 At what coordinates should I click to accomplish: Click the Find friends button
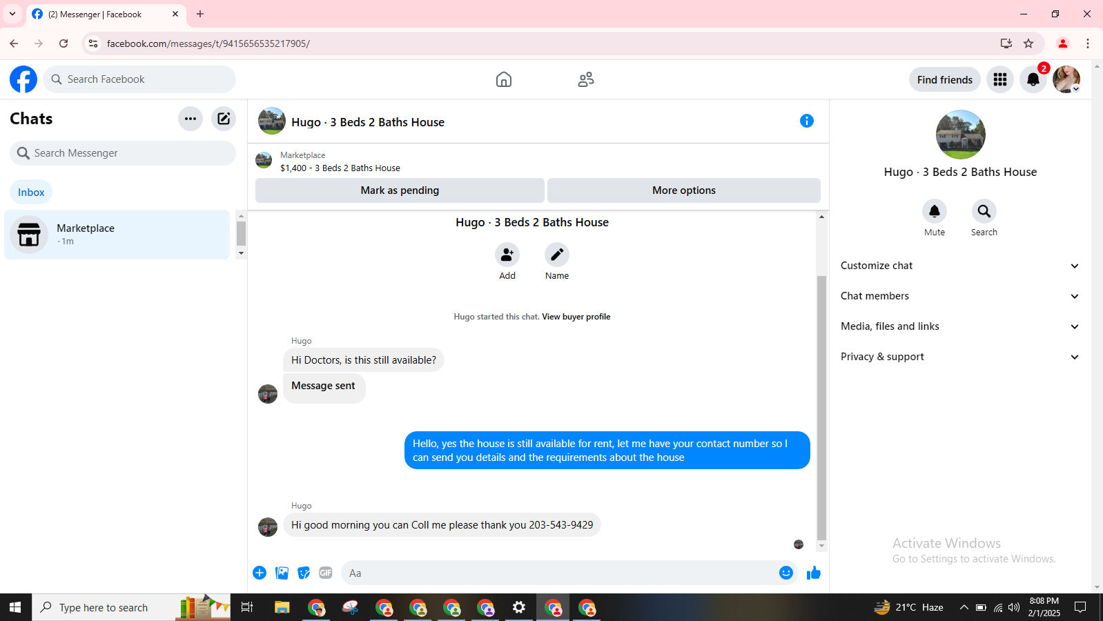click(x=945, y=79)
